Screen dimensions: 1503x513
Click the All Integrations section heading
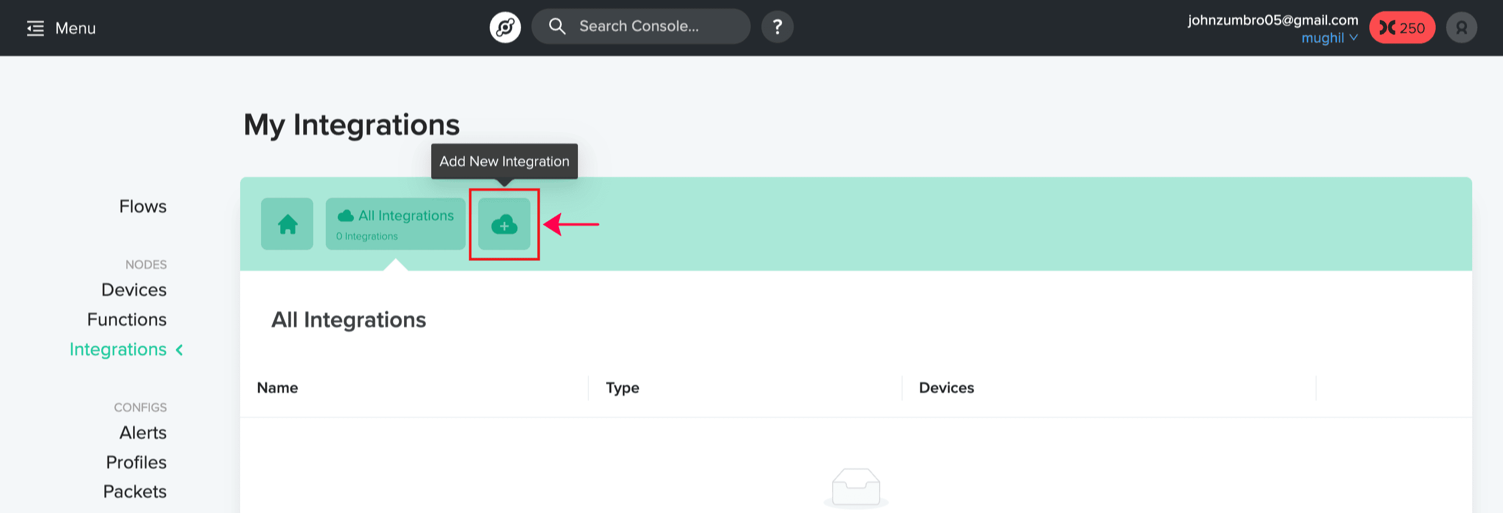click(x=348, y=320)
